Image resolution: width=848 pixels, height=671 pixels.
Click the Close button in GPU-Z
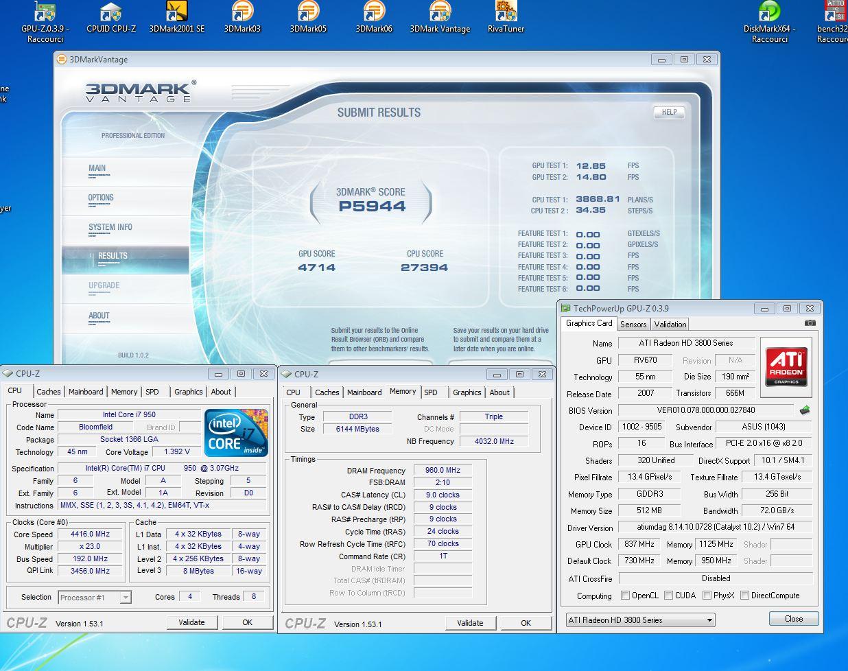[x=794, y=618]
